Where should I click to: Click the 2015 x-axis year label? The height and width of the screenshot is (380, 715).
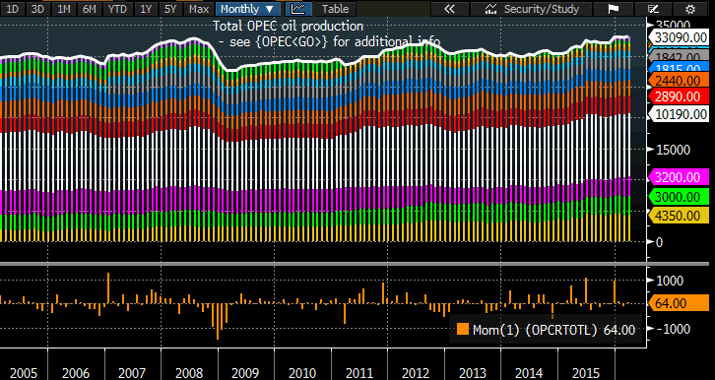(586, 373)
